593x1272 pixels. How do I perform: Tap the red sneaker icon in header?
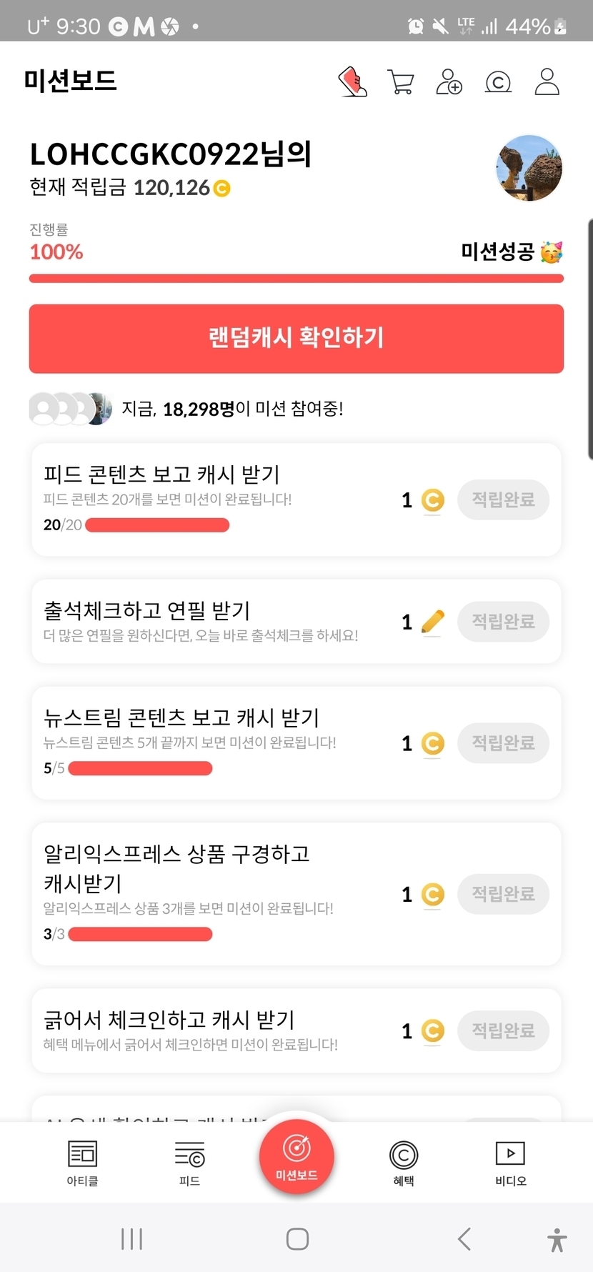pos(352,82)
